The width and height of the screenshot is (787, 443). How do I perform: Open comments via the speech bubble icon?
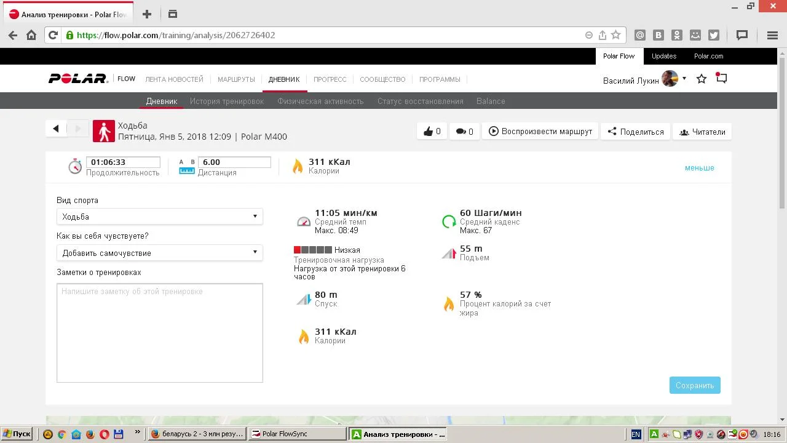point(461,131)
